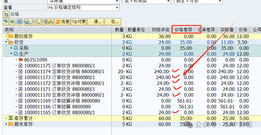Click document icon of row 1000011166

(20, 107)
